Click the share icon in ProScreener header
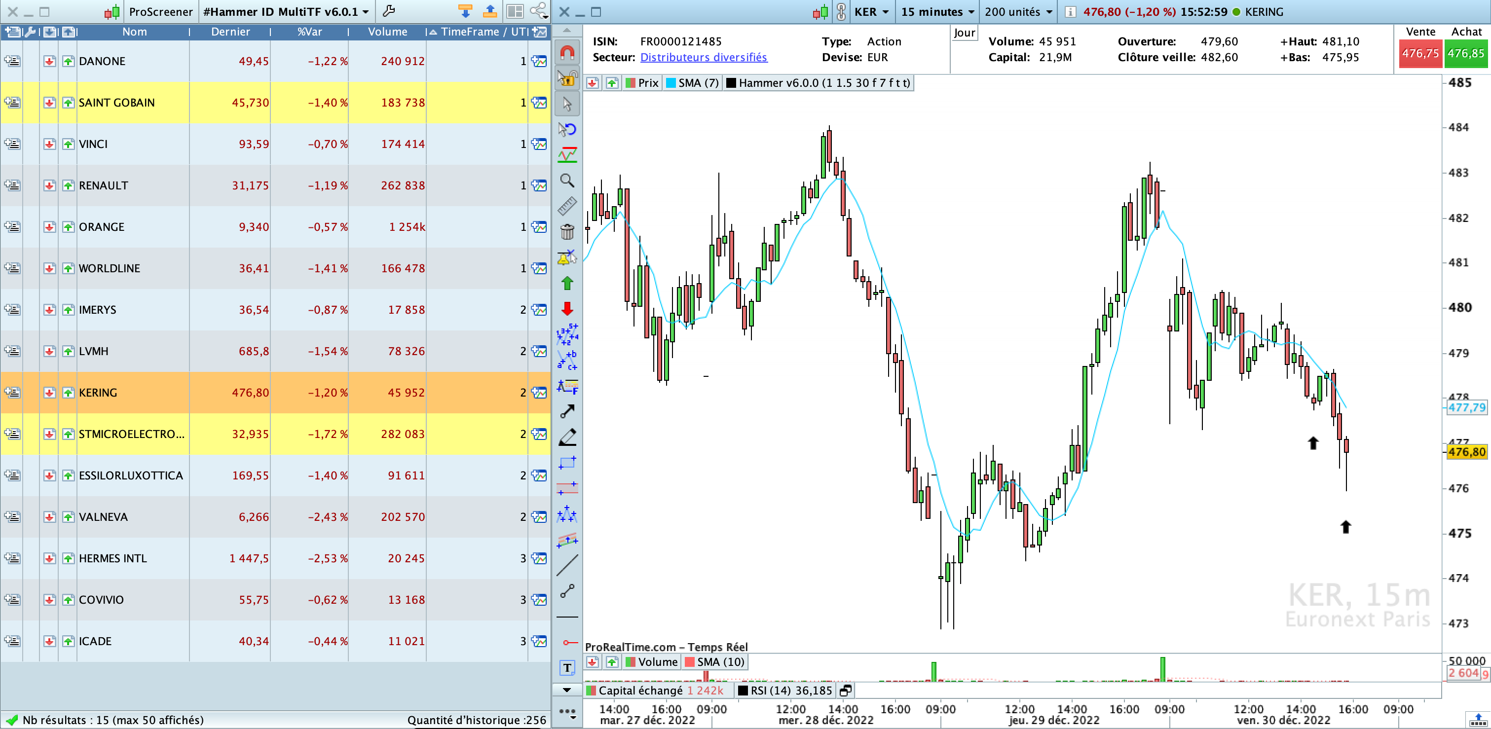The height and width of the screenshot is (729, 1491). 539,11
